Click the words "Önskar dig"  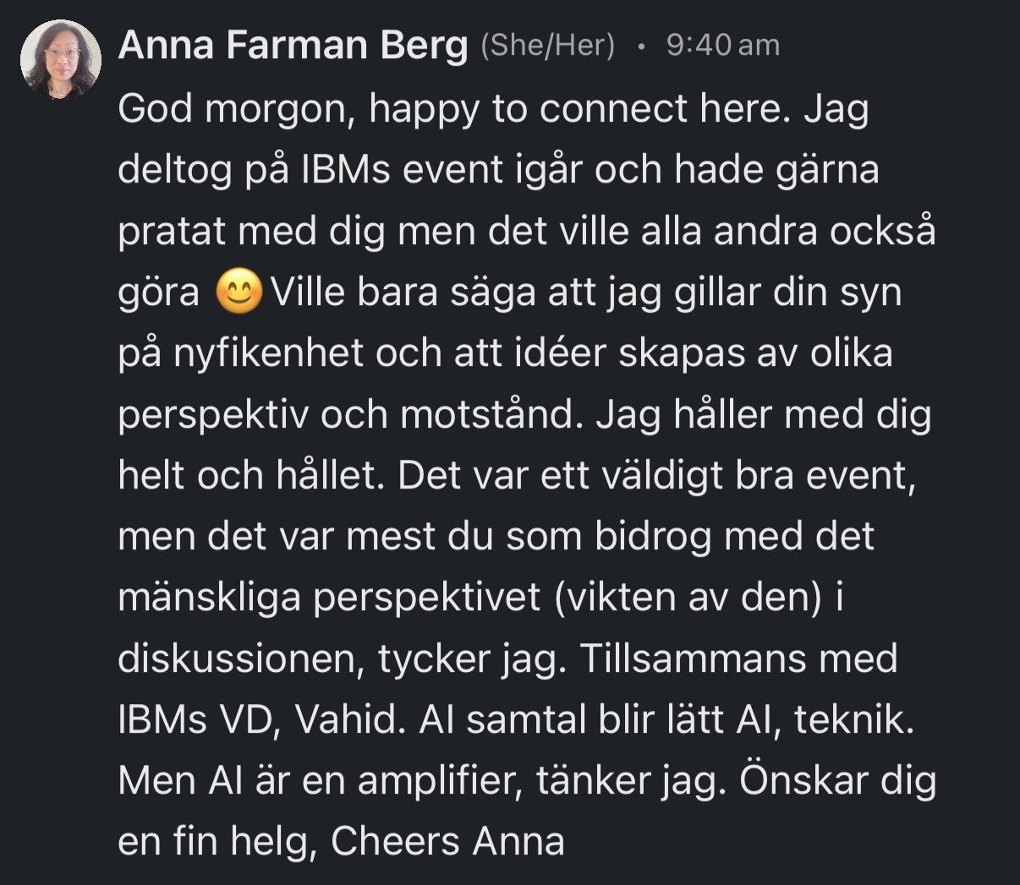click(x=838, y=780)
